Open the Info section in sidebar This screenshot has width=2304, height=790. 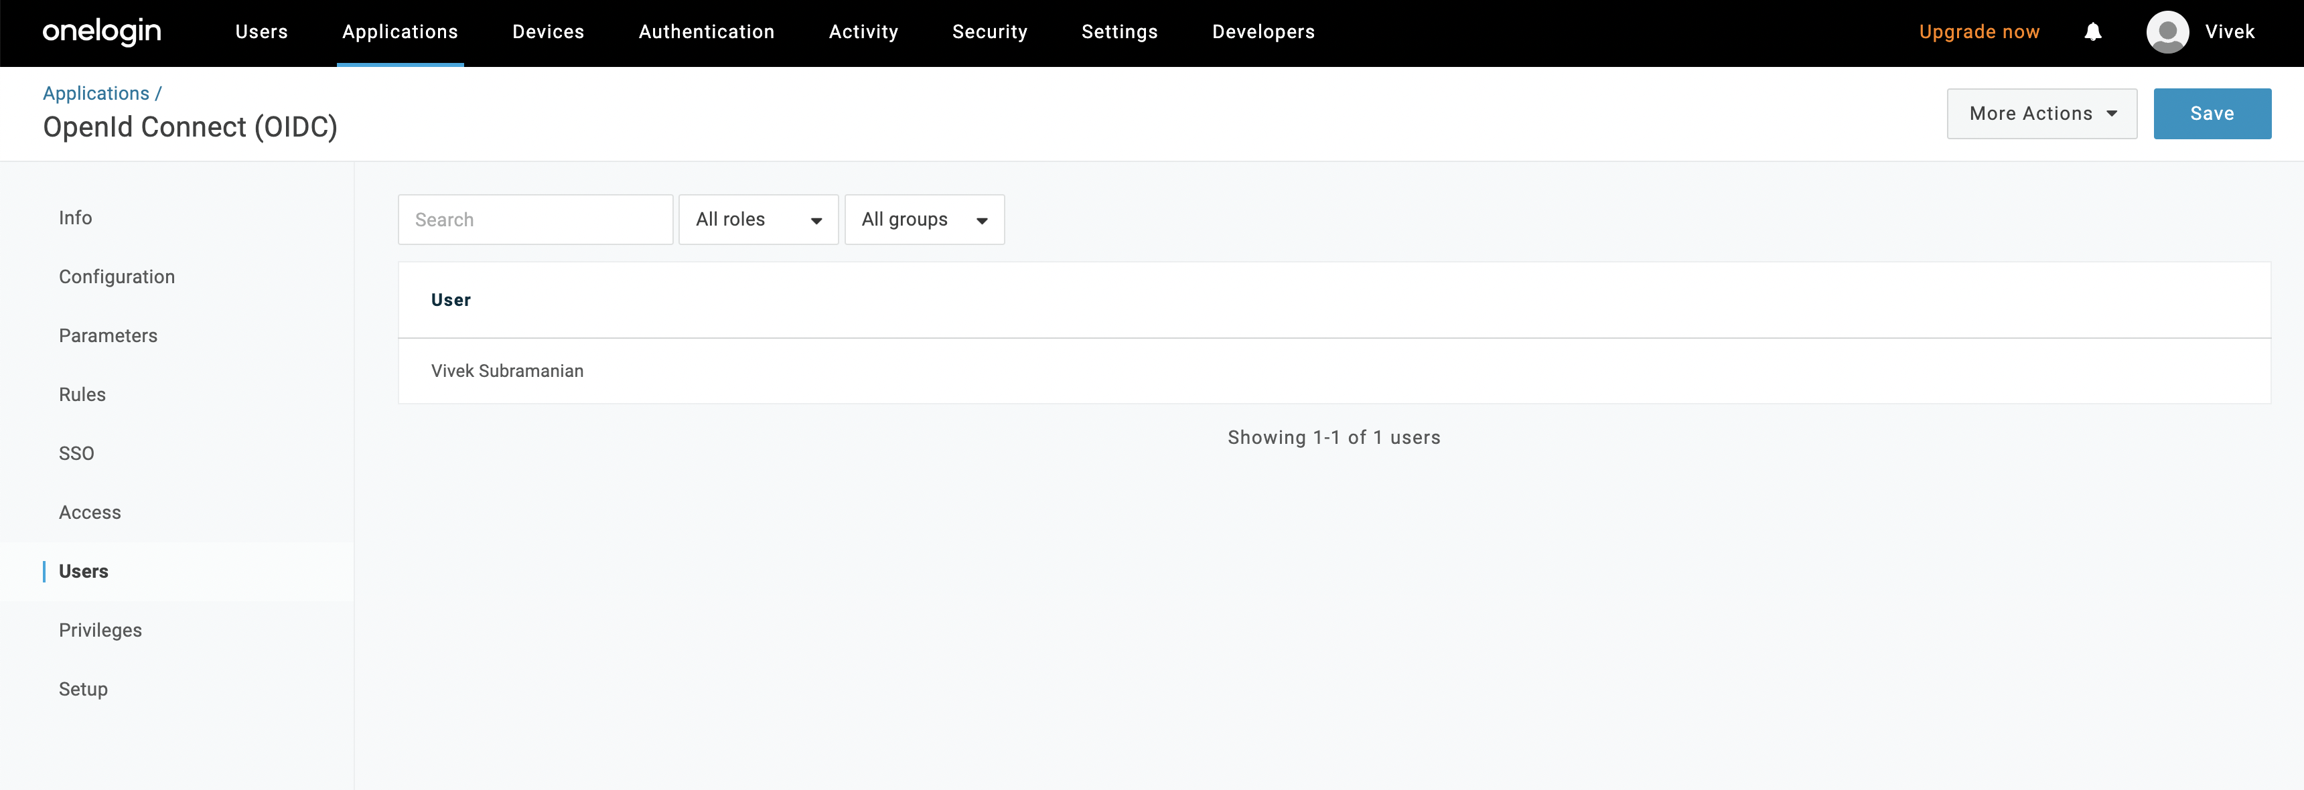point(75,217)
